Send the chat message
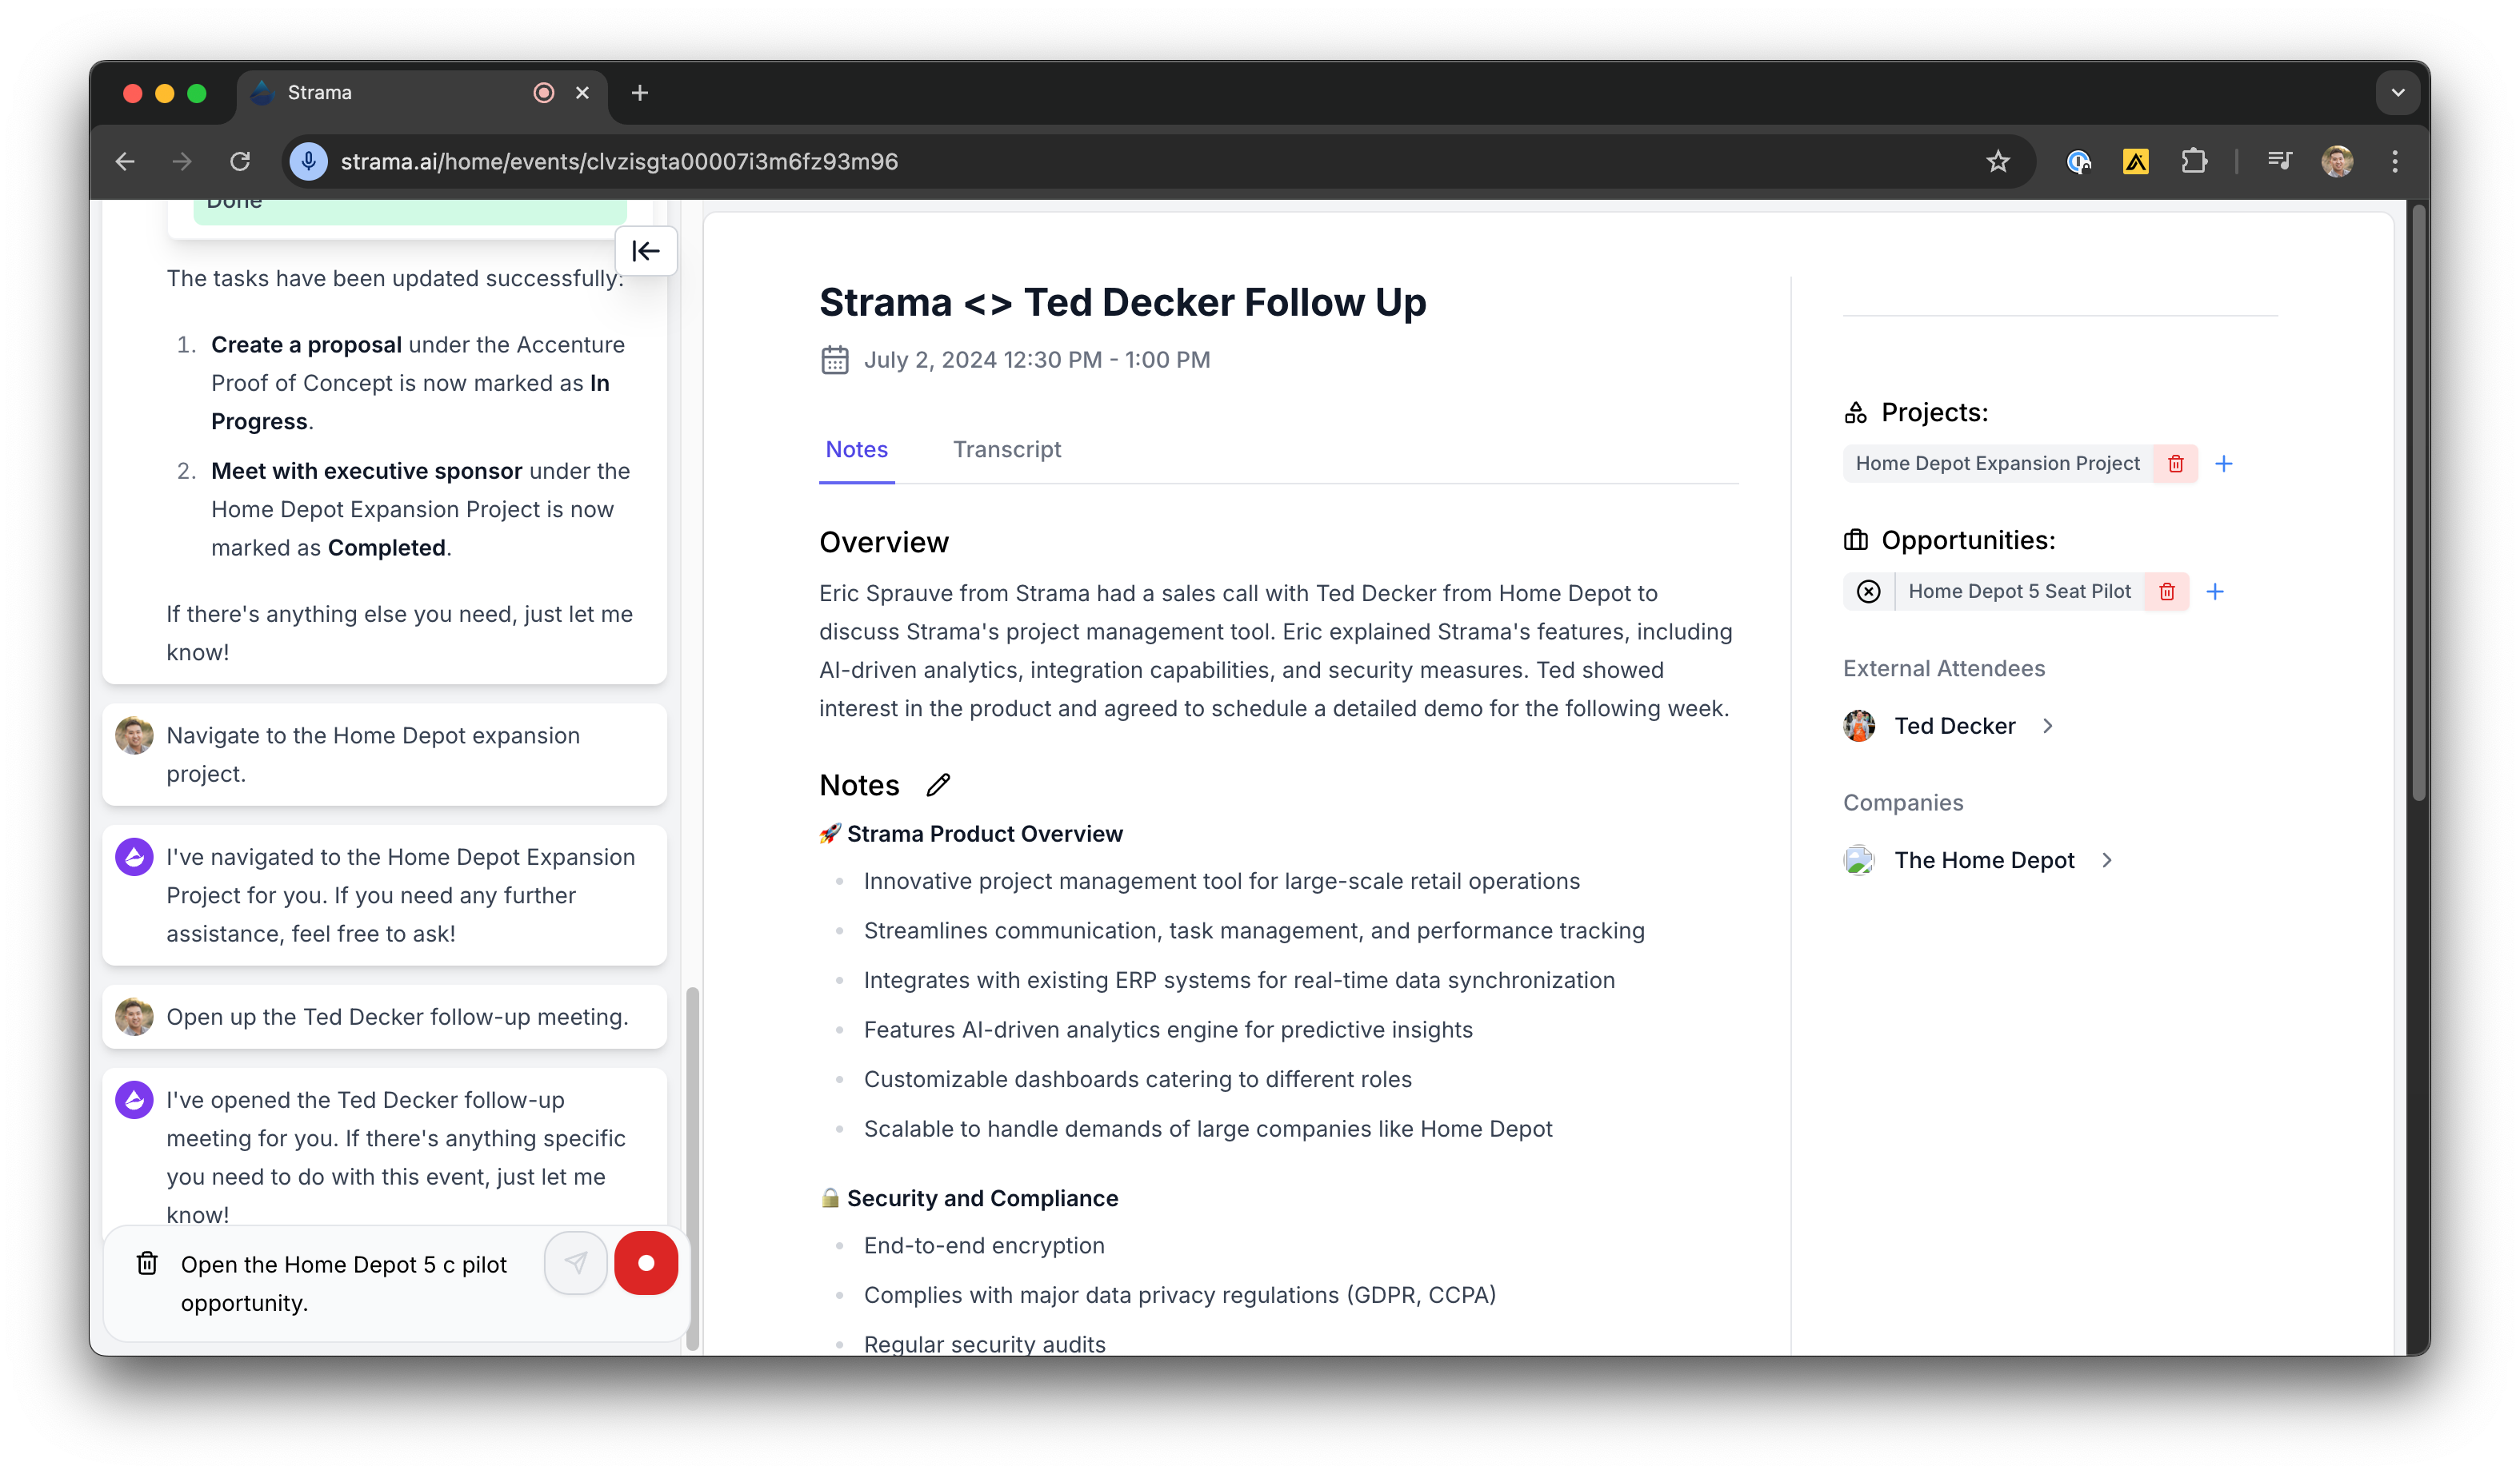Viewport: 2520px width, 1474px height. point(576,1263)
